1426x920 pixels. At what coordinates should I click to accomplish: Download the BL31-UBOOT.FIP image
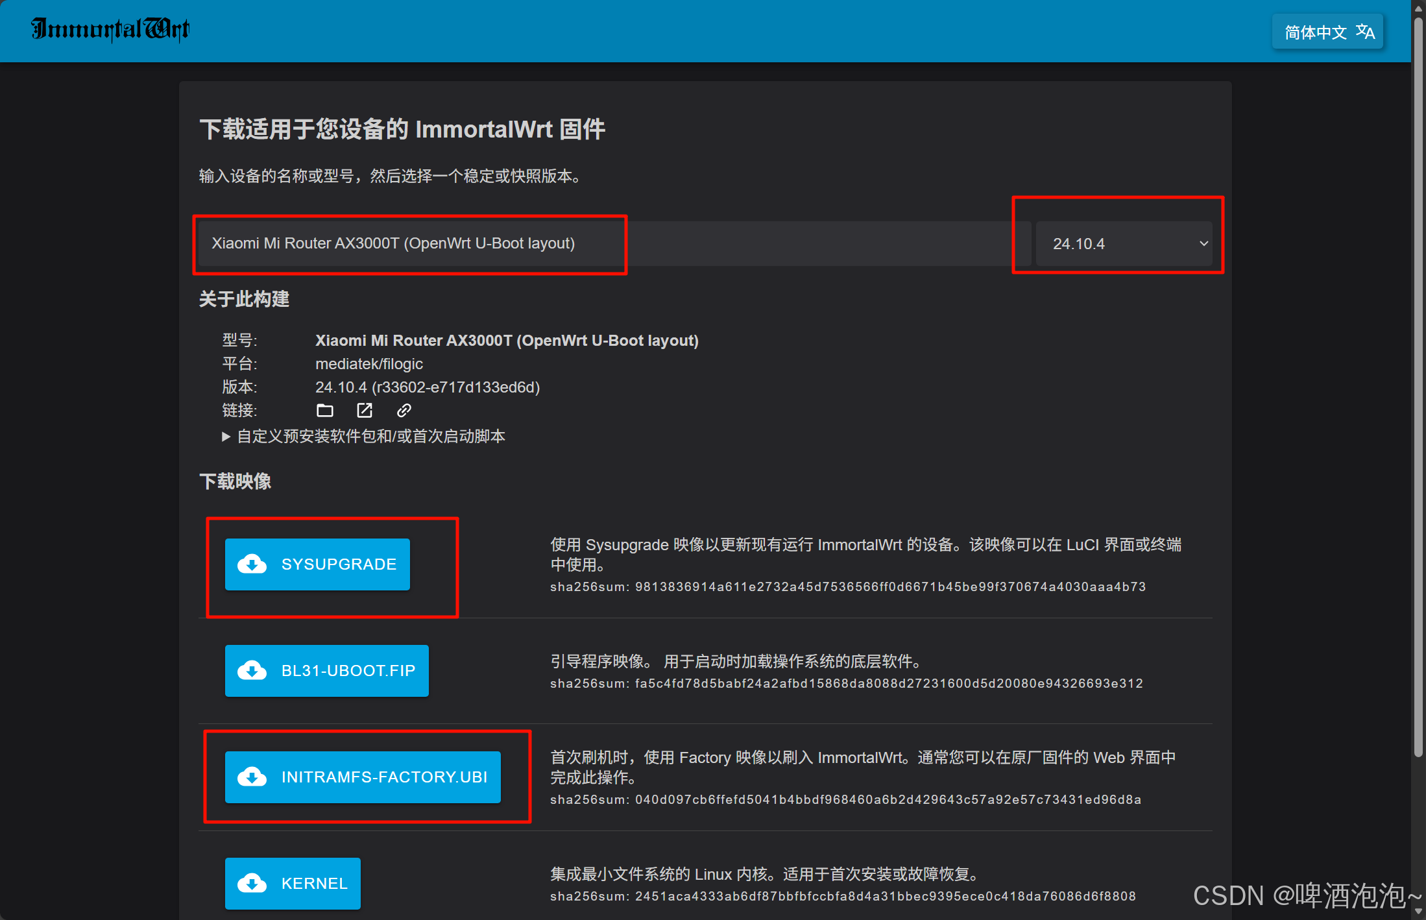(x=348, y=670)
